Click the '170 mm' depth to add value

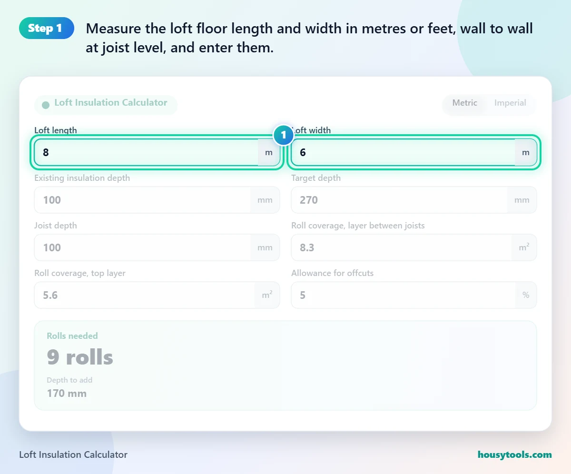click(x=67, y=394)
